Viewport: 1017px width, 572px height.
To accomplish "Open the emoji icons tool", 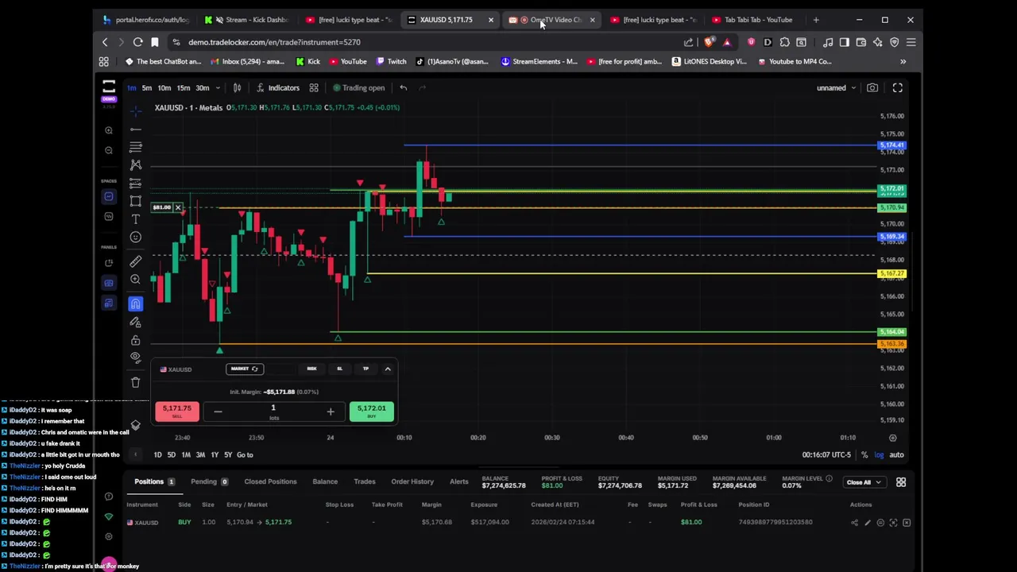I will pos(136,238).
